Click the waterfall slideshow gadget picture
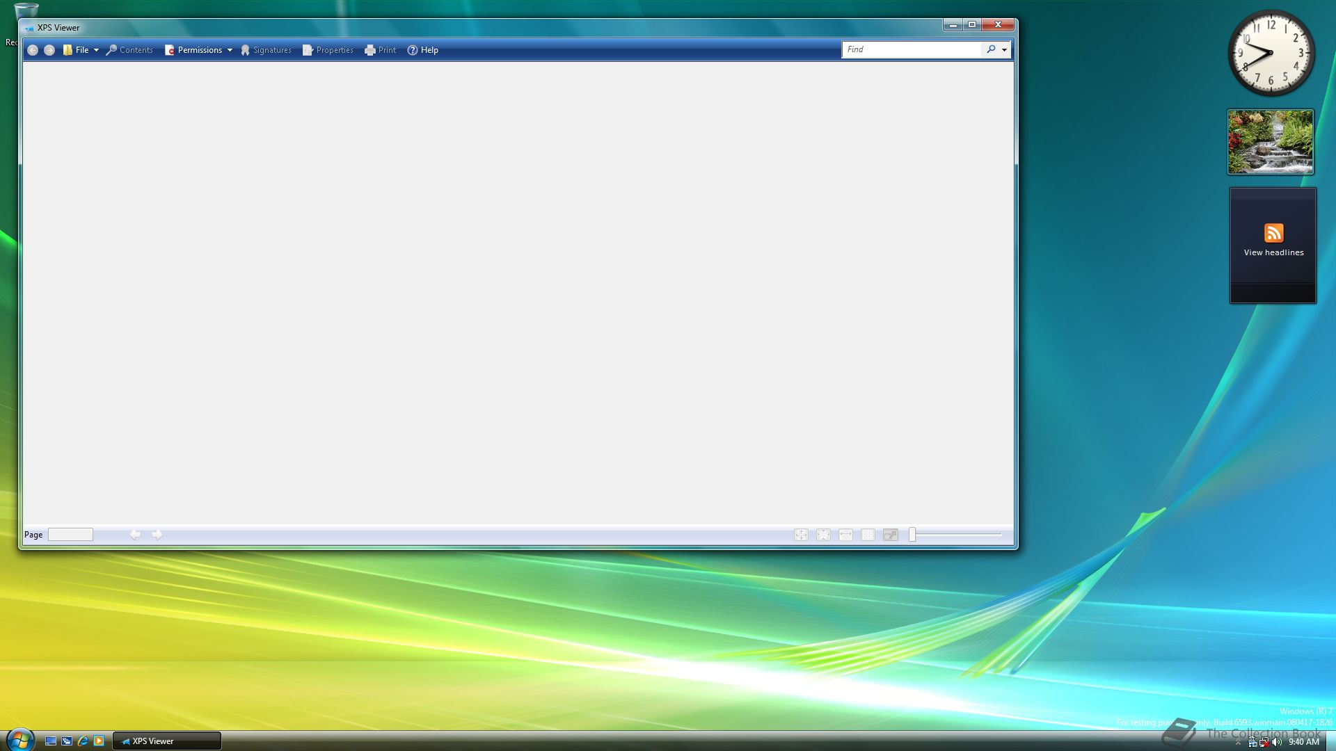 [1271, 142]
